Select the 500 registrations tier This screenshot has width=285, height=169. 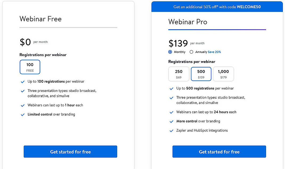(x=201, y=74)
